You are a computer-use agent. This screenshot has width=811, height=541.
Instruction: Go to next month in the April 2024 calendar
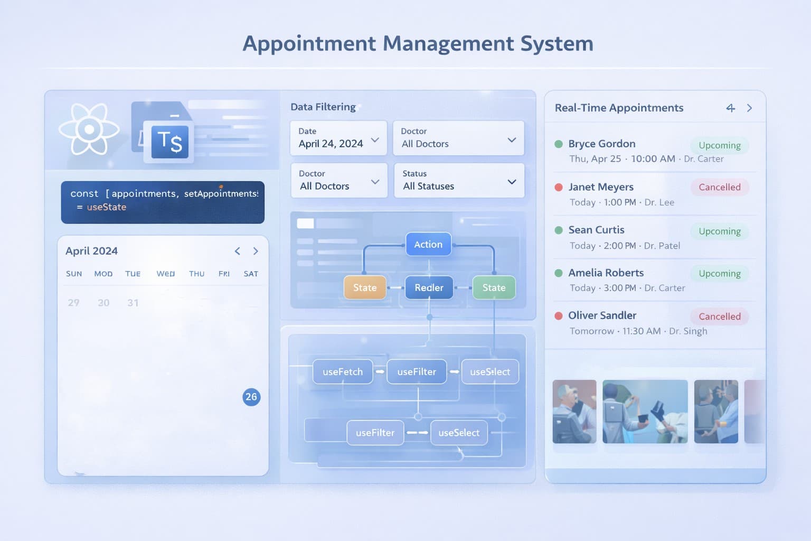tap(256, 251)
